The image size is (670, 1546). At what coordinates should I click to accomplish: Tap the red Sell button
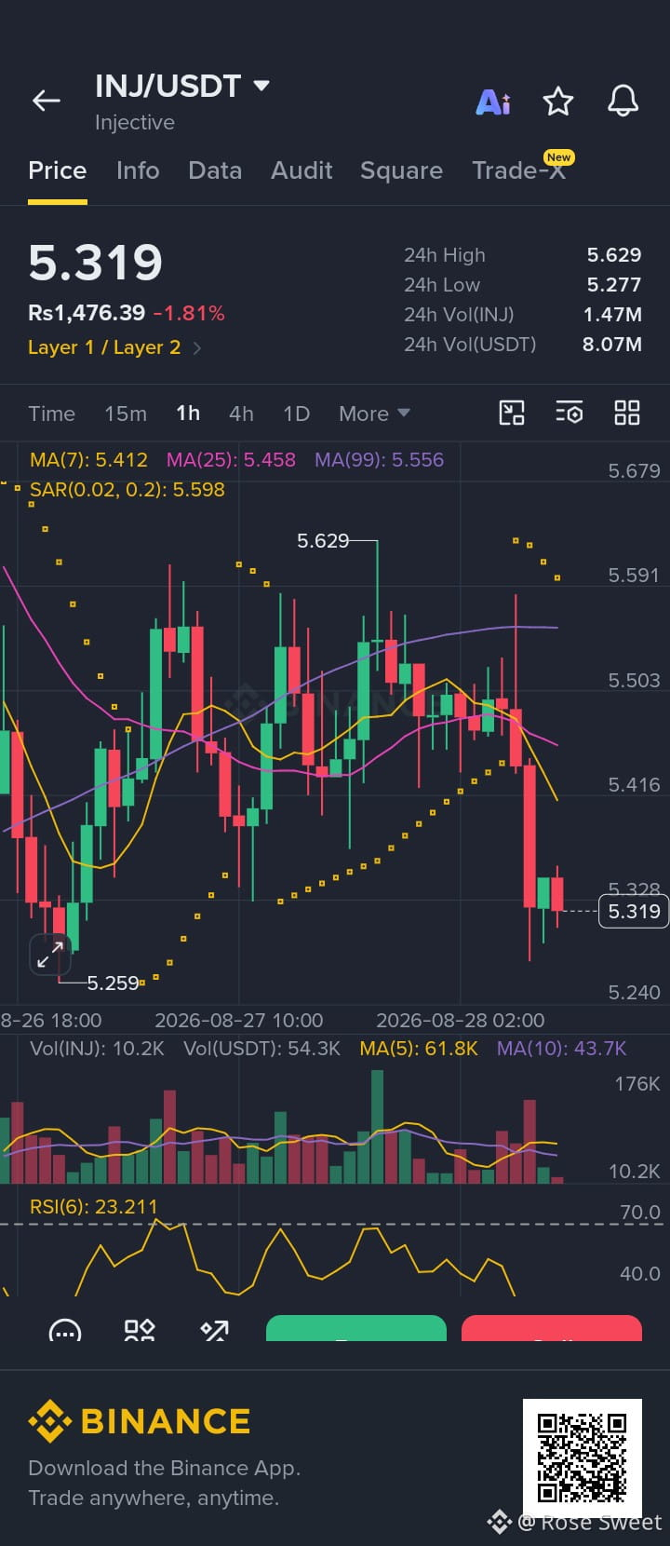[552, 1329]
